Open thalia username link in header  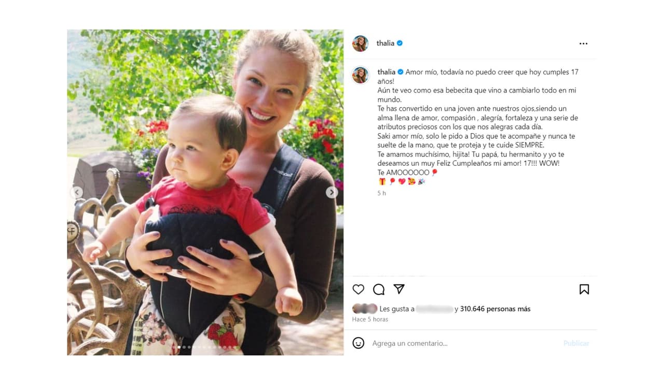point(385,44)
